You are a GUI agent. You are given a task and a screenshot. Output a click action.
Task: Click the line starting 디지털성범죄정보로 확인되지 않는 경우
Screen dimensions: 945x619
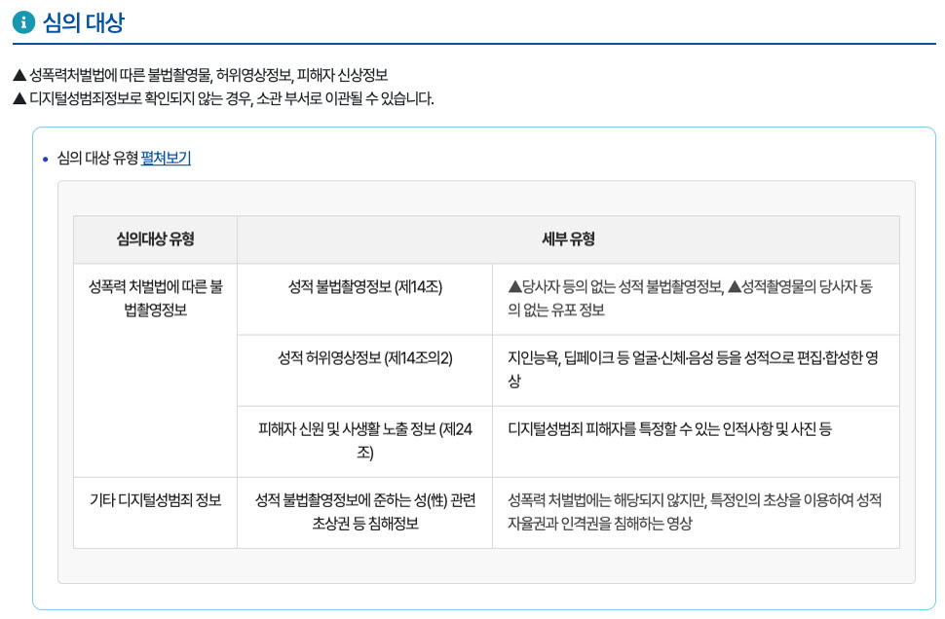pos(223,98)
